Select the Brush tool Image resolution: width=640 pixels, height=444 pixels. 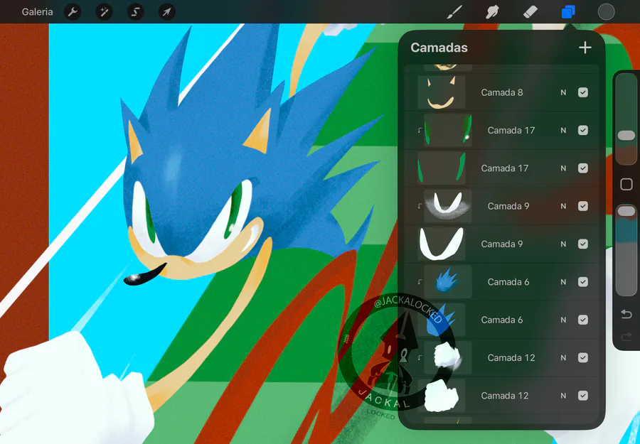(454, 12)
